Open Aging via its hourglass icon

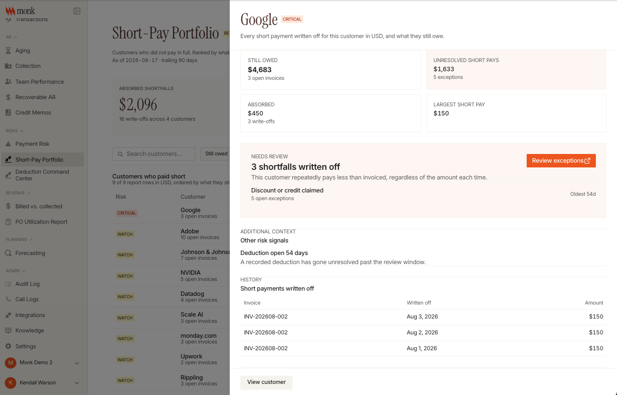8,51
